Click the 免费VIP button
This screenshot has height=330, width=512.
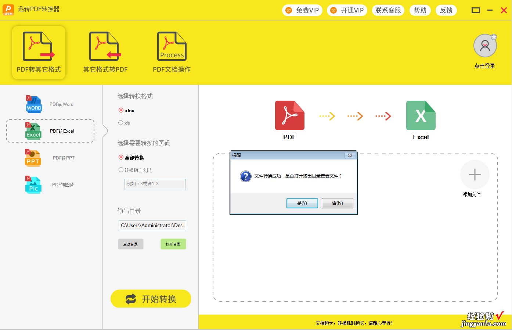302,10
